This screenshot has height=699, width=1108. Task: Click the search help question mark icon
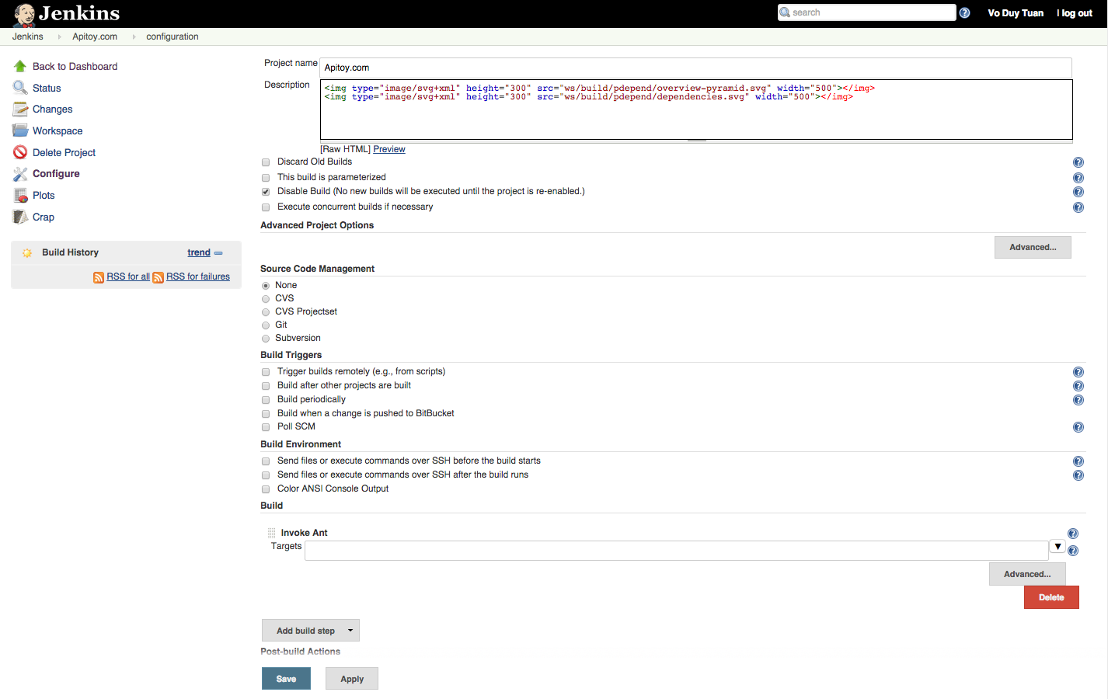click(x=964, y=12)
